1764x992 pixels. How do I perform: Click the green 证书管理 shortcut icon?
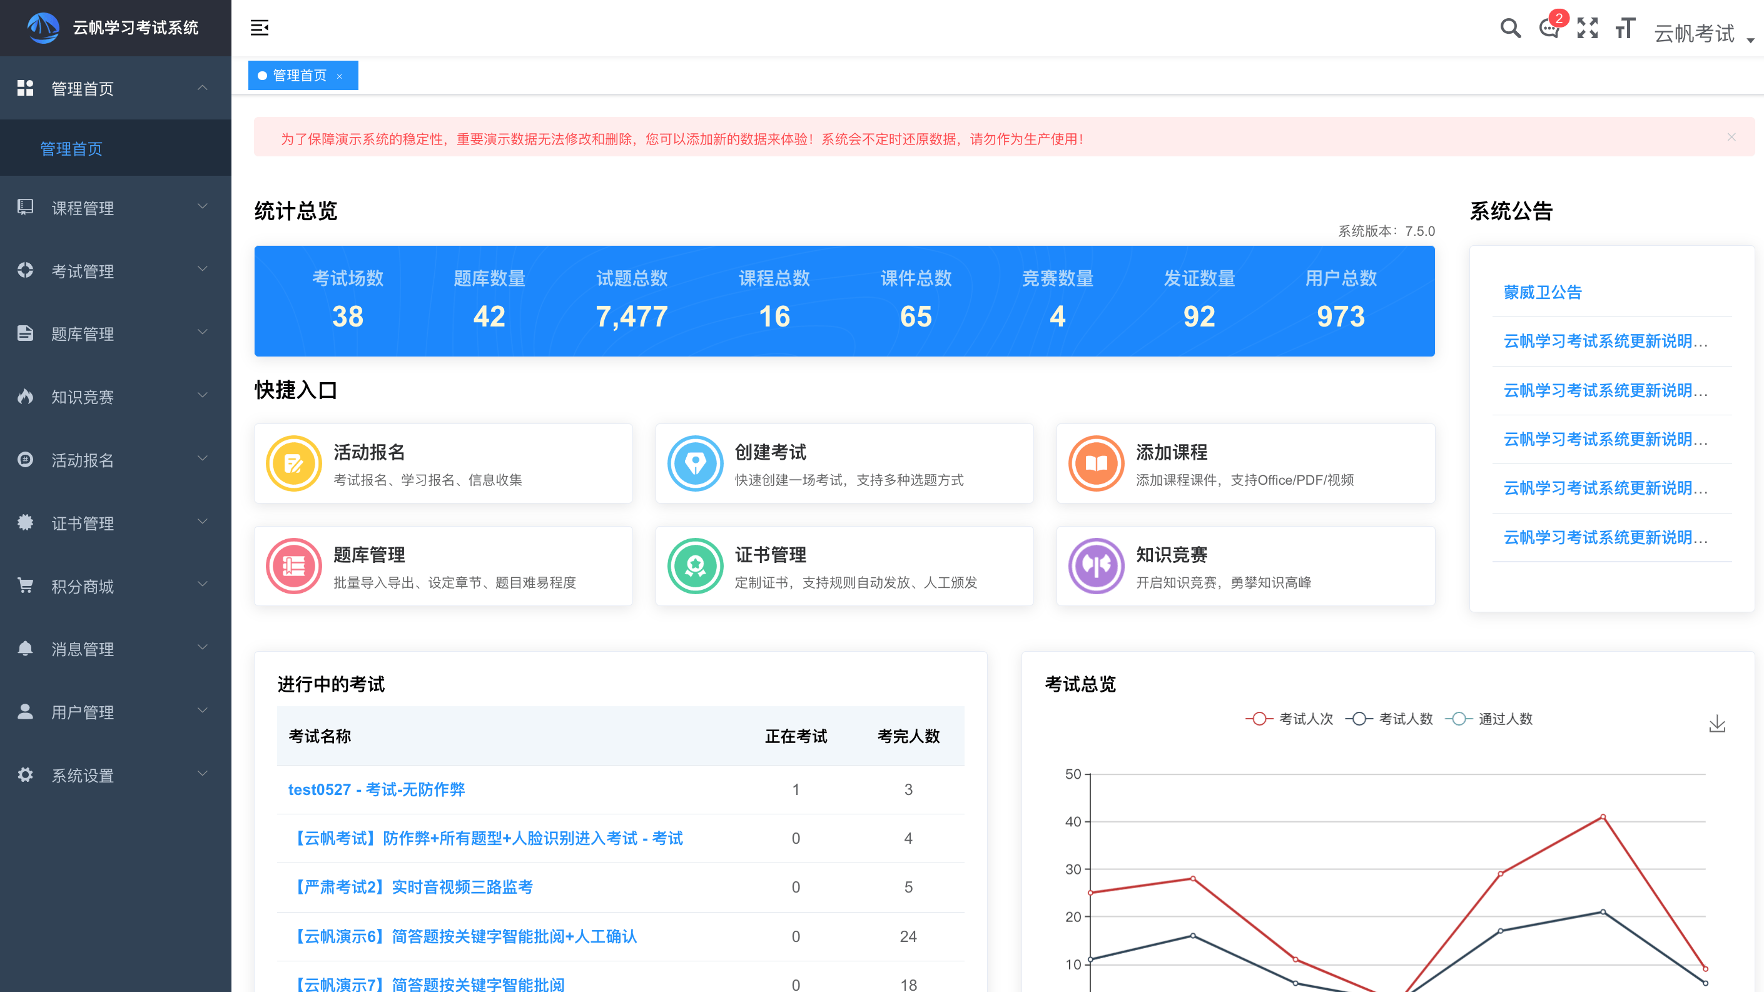(x=695, y=566)
